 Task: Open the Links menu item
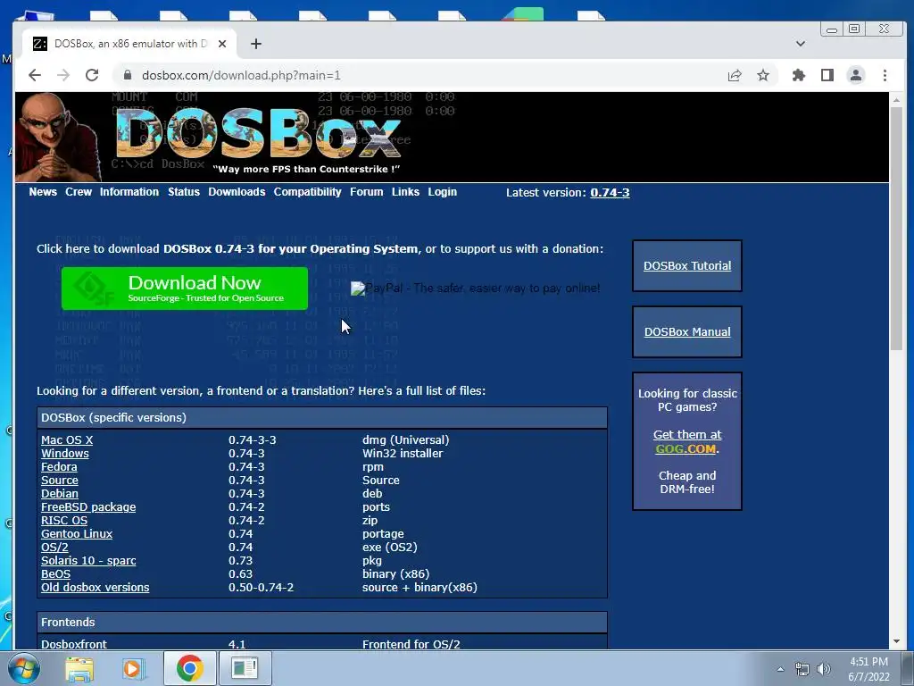pyautogui.click(x=405, y=192)
